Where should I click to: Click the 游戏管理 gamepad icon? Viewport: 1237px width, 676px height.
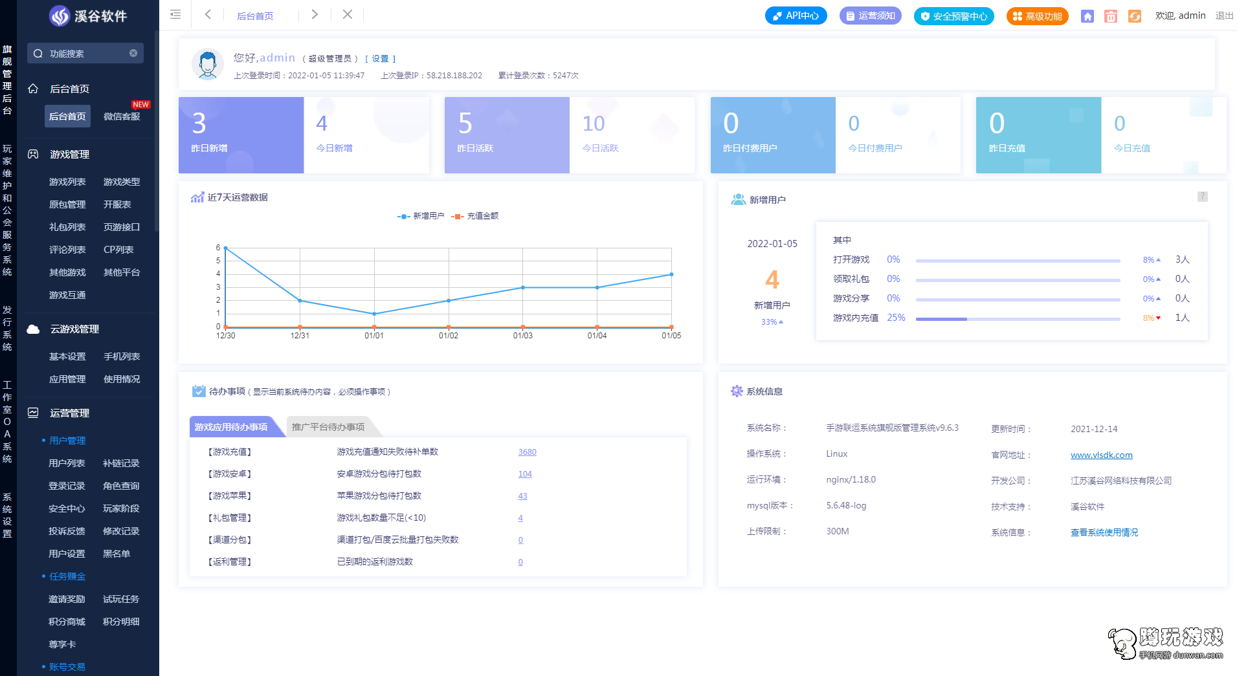(33, 154)
